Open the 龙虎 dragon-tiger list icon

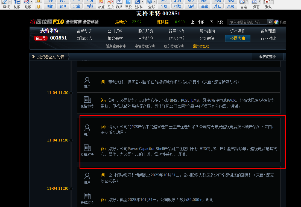[110, 2]
